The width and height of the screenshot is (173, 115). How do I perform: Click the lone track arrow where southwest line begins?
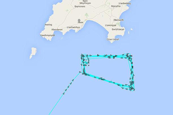tap(80, 72)
